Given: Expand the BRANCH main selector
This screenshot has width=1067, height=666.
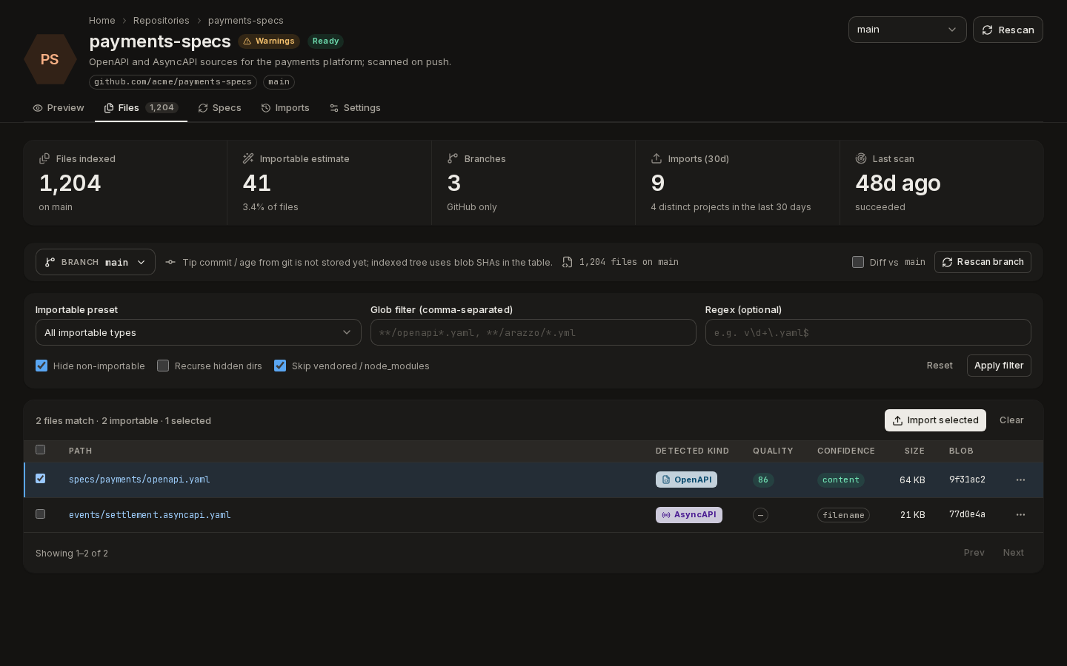Looking at the screenshot, I should pos(96,262).
